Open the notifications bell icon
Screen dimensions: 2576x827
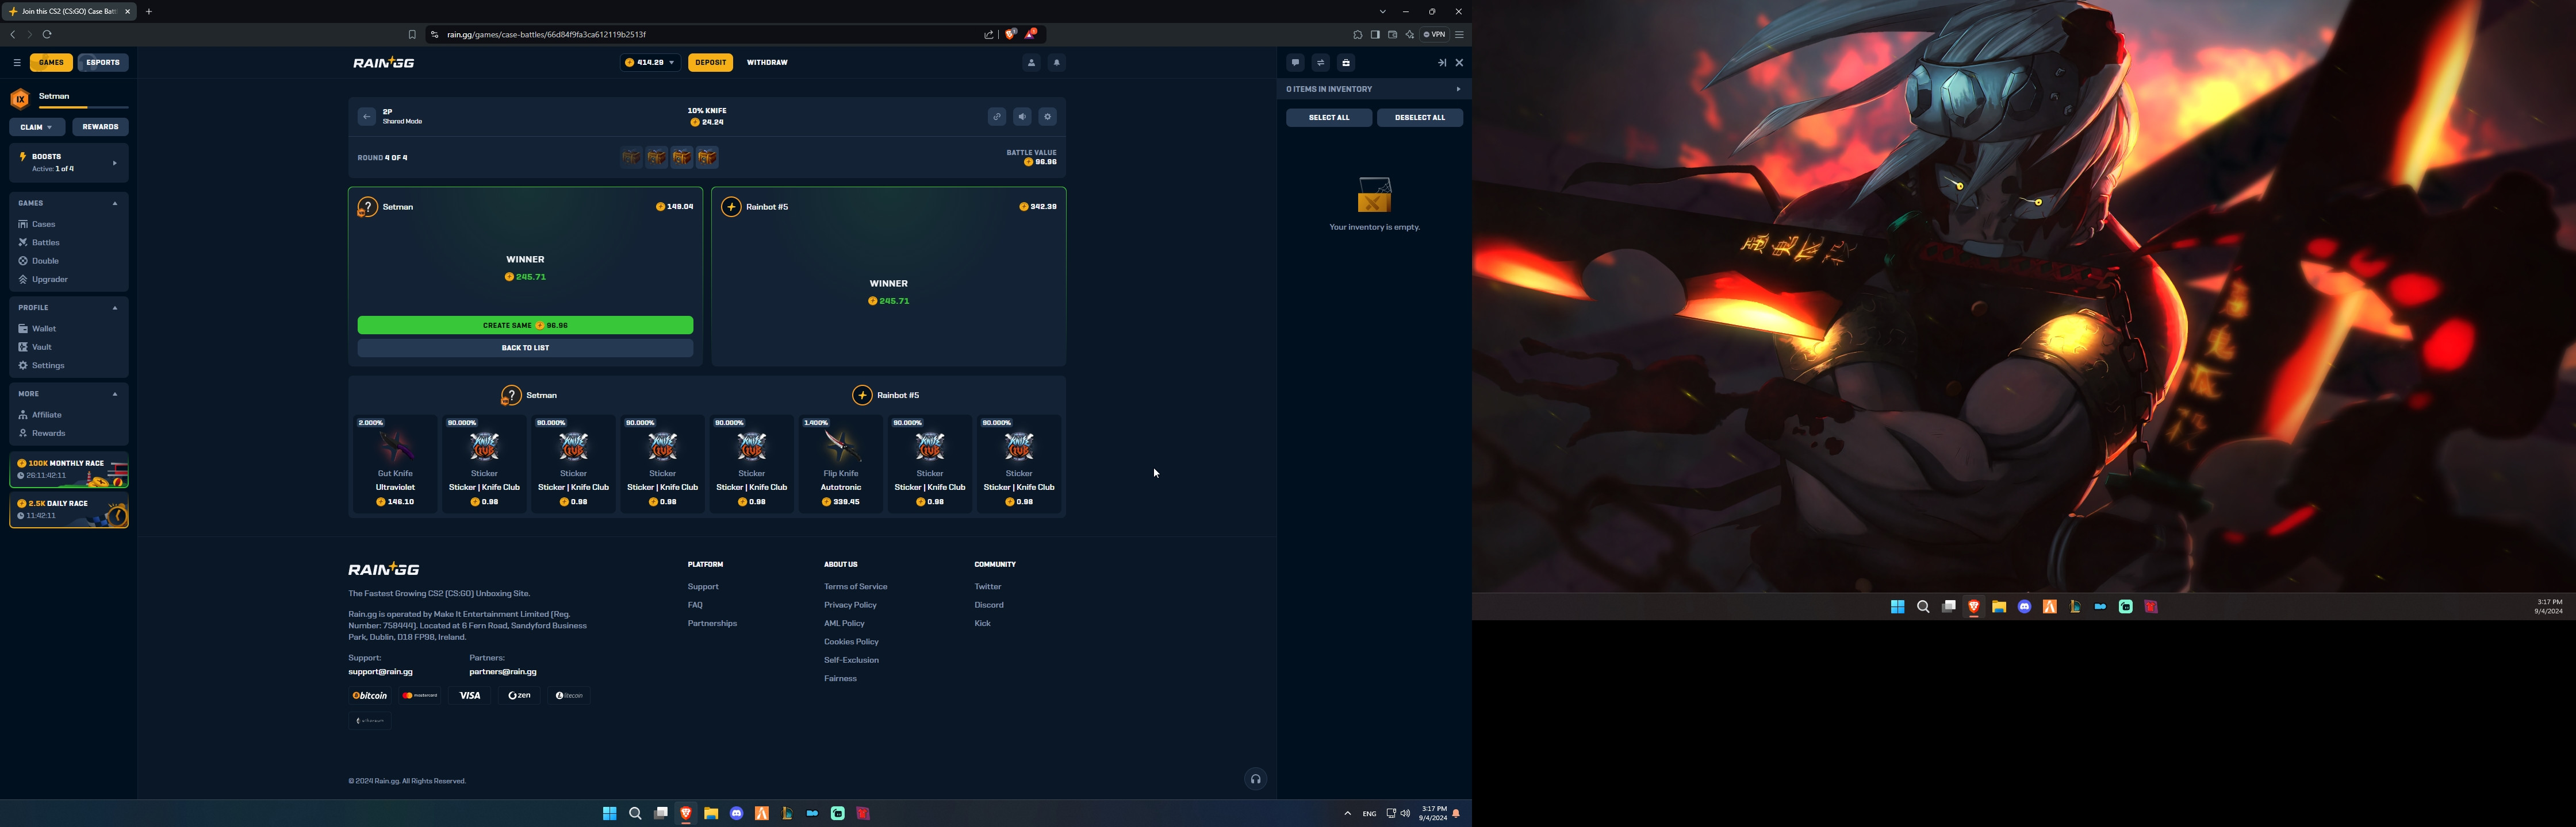click(1056, 63)
